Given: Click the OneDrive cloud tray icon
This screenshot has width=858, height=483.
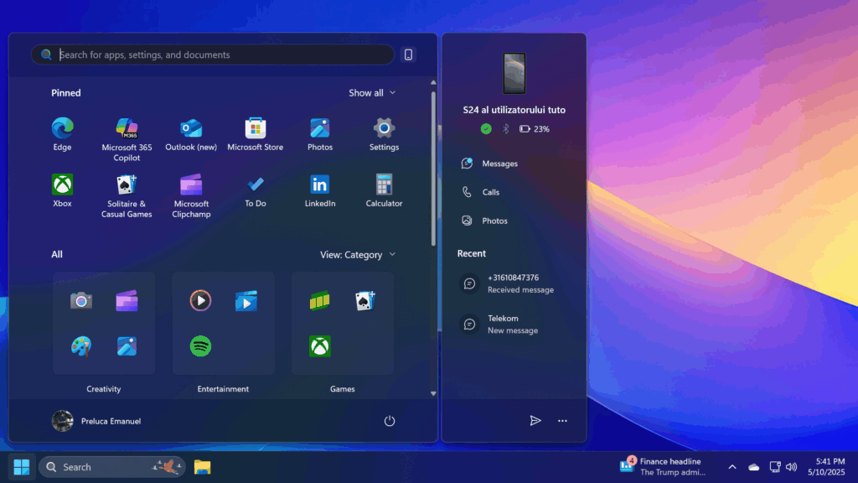Looking at the screenshot, I should 754,467.
